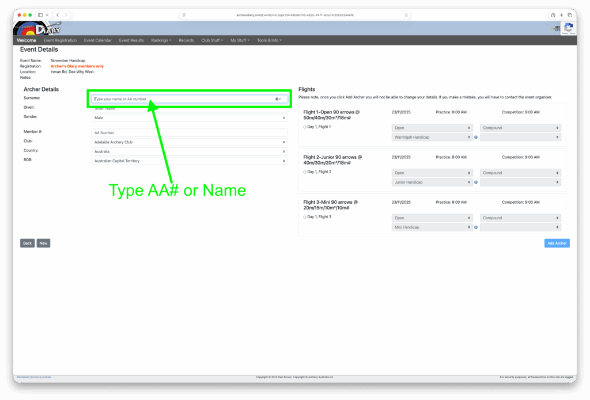The width and height of the screenshot is (590, 400).
Task: Expand the RGB dropdown showing Australian Capital Territory
Action: 190,161
